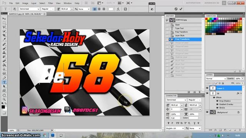Select the Rectangular Marquee tool
Screen dimensions: 246x138
point(4,23)
